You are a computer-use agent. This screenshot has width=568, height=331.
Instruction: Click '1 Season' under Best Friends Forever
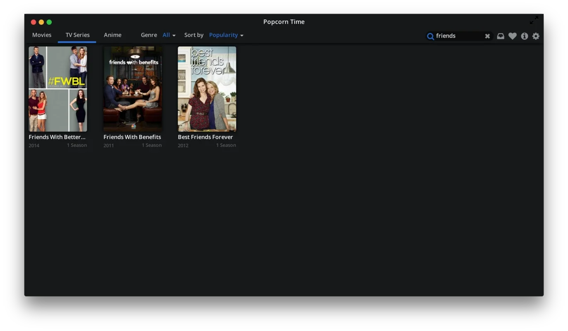[x=226, y=145]
